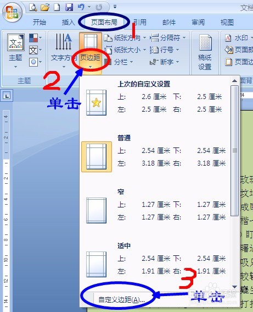Click the Office button orb
Screen dimensions: 253x312
[x=12, y=12]
